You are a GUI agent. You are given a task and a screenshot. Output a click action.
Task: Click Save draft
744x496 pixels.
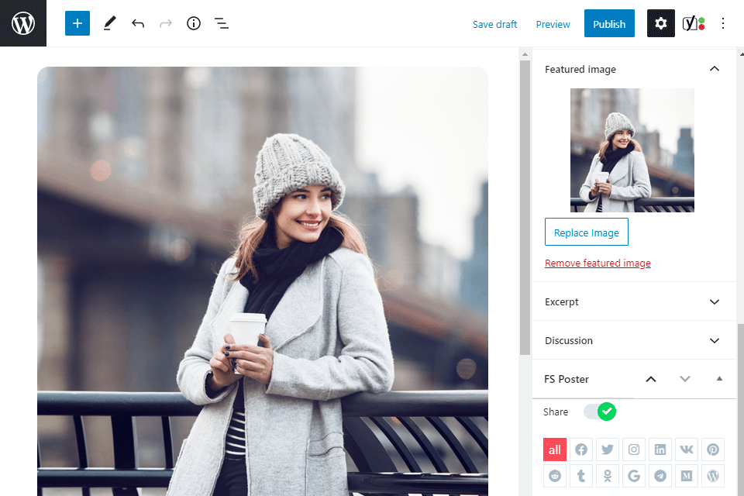[x=494, y=24]
